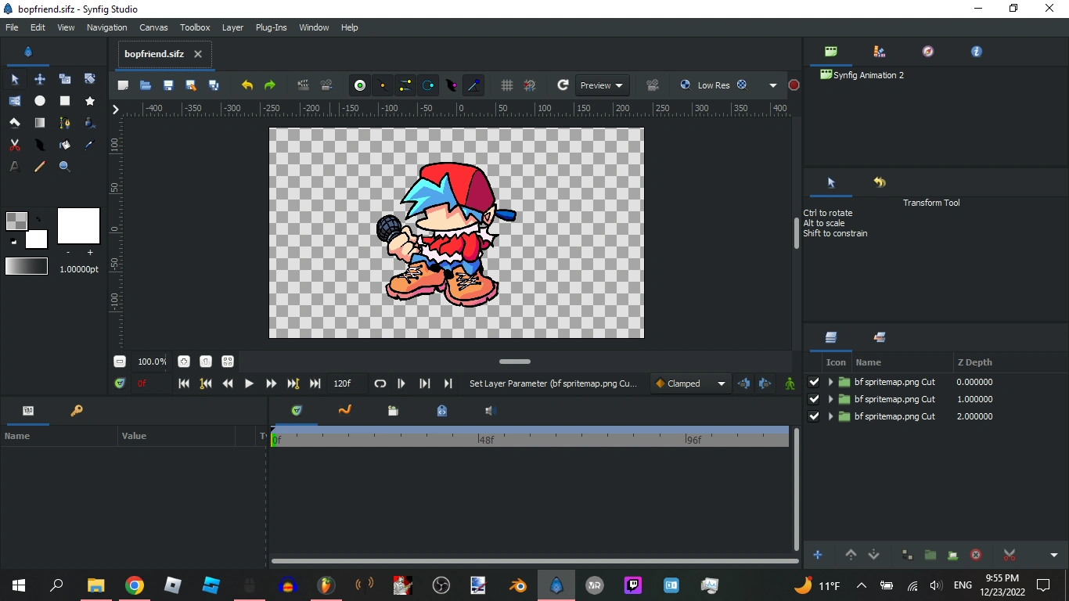
Task: Select the Eyedropper tool
Action: tap(88, 145)
